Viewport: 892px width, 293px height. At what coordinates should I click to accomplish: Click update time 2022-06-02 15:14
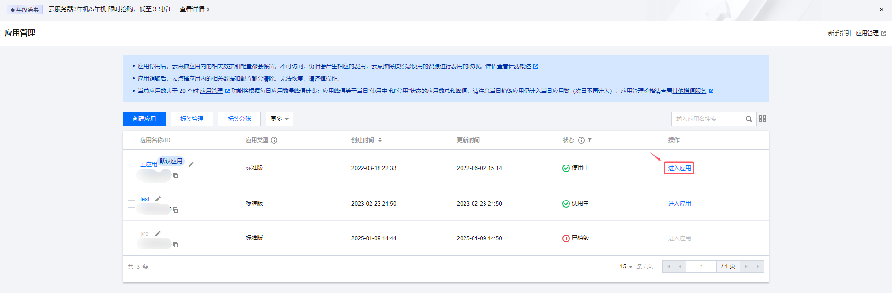[x=479, y=168]
